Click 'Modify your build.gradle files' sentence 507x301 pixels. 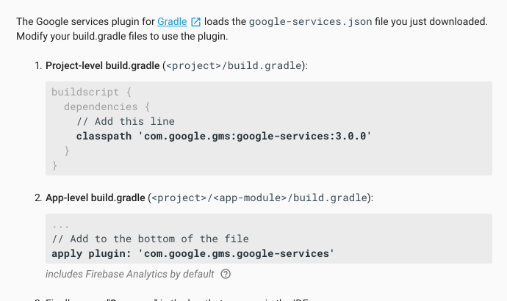[x=122, y=36]
